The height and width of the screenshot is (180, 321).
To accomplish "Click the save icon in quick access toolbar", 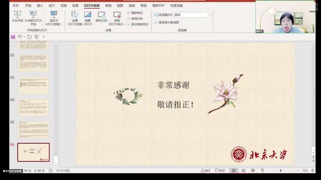I will click(x=13, y=37).
